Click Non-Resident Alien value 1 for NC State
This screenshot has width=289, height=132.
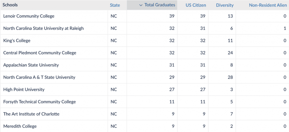[x=285, y=28]
